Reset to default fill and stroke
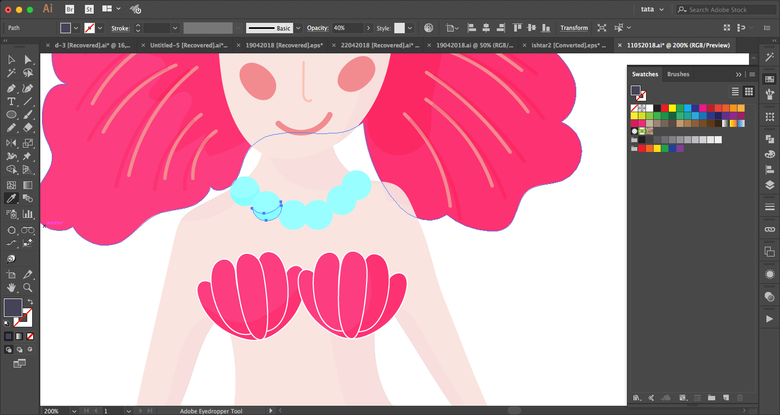Screen dimensions: 780x415 click(7, 324)
